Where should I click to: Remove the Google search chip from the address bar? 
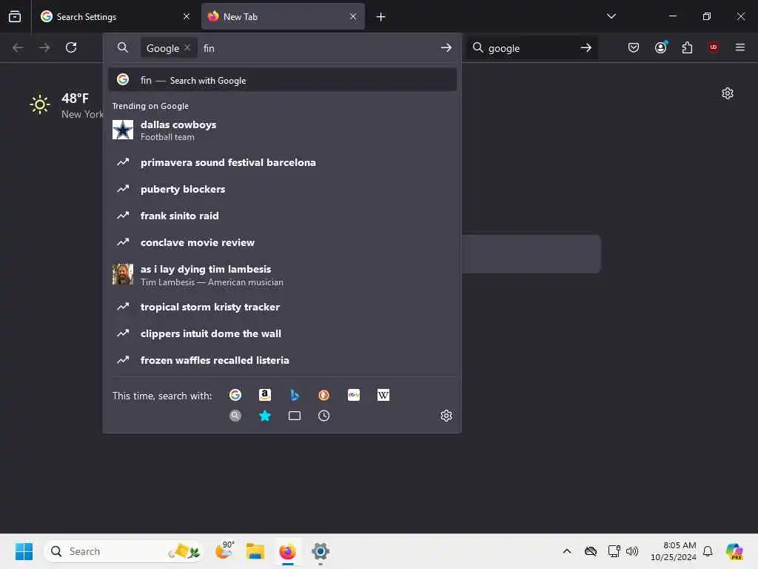(x=187, y=47)
